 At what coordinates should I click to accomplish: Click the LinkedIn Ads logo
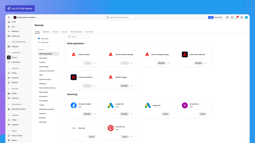point(185,105)
